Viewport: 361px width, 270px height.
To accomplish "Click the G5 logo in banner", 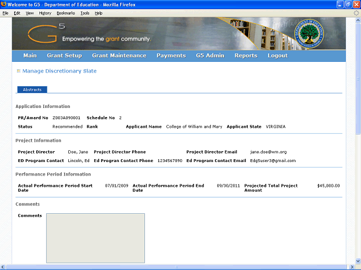I will (x=46, y=34).
